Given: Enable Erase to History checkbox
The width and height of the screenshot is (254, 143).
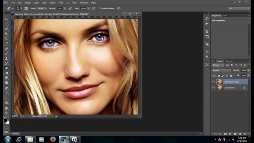Looking at the screenshot, I should (99, 8).
